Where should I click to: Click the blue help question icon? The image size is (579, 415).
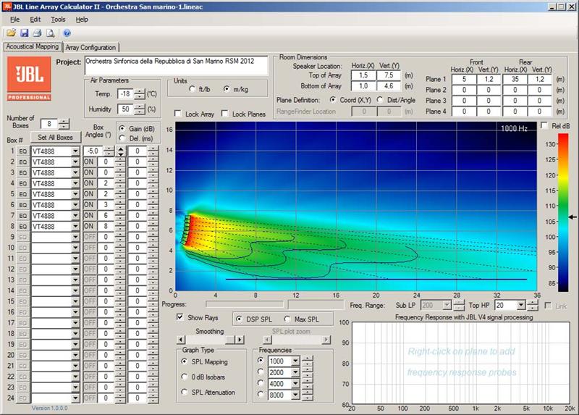click(67, 33)
